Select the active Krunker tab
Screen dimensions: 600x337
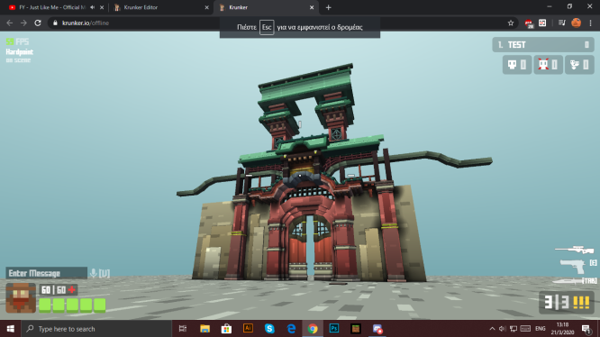266,7
